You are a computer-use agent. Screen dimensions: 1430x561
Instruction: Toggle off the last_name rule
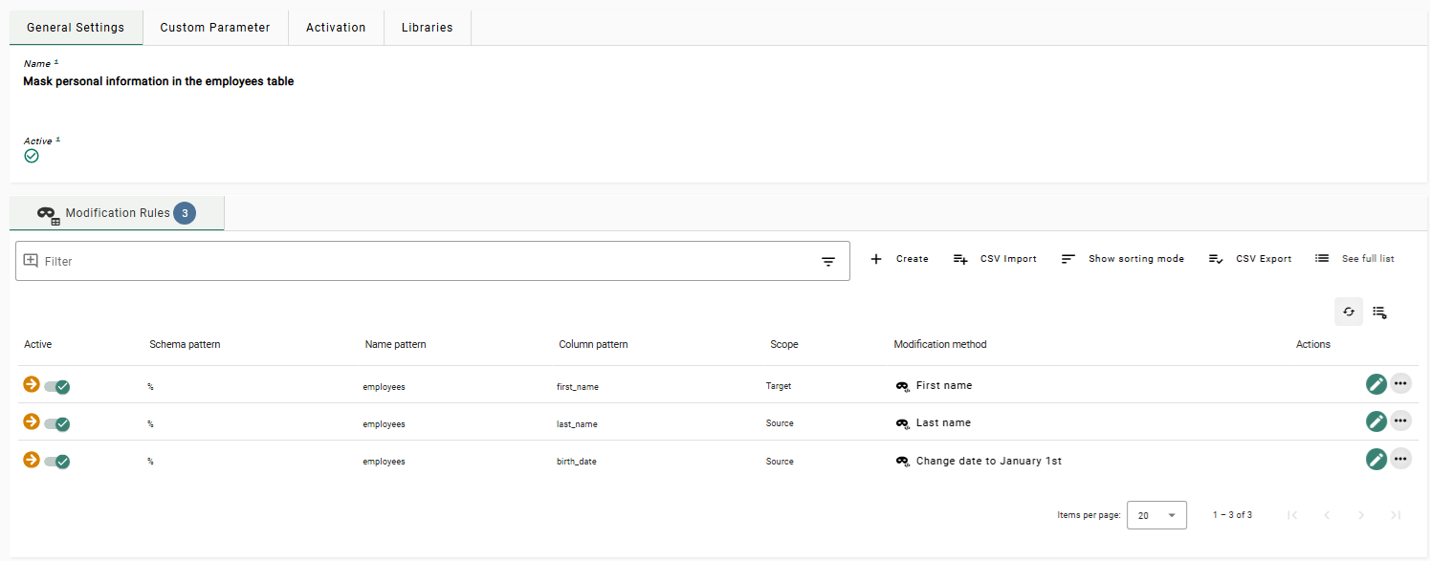coord(55,423)
